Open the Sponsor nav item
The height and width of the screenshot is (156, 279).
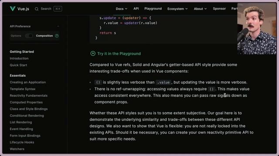pyautogui.click(x=219, y=9)
